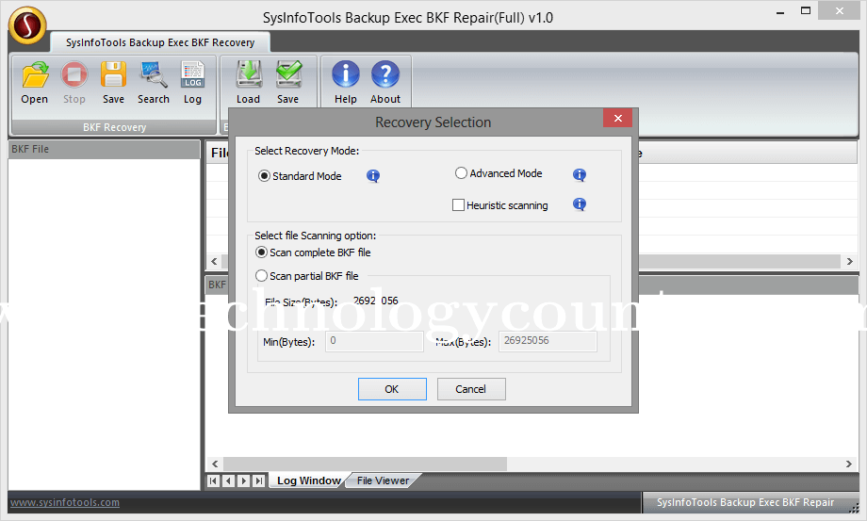Image resolution: width=867 pixels, height=521 pixels.
Task: Show info about Heuristic scanning
Action: pyautogui.click(x=579, y=204)
